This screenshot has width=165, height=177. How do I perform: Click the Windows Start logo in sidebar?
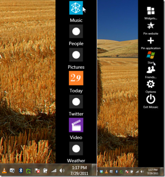(x=151, y=55)
